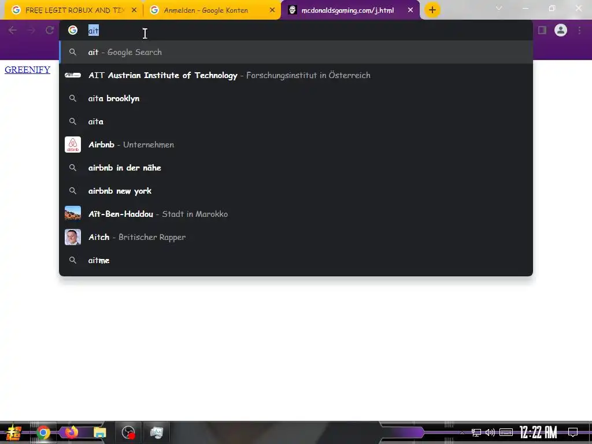Open the profile avatar menu

tap(561, 30)
